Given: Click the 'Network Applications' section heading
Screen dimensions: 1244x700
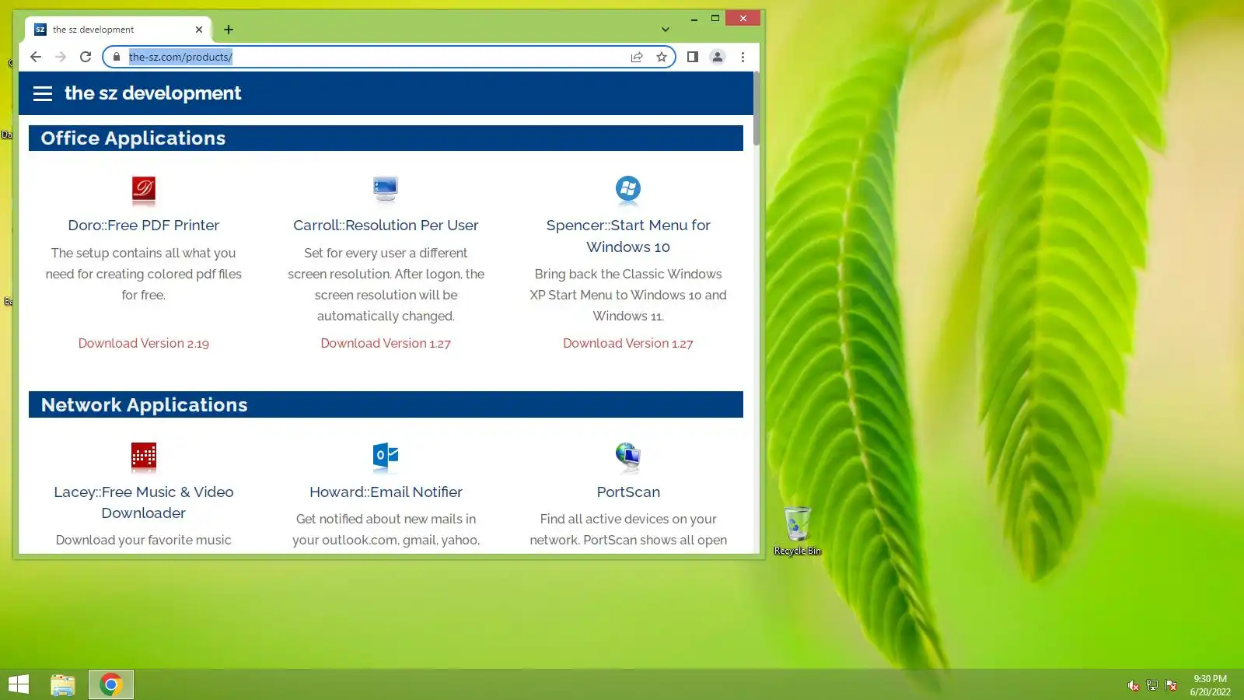Looking at the screenshot, I should [x=144, y=405].
